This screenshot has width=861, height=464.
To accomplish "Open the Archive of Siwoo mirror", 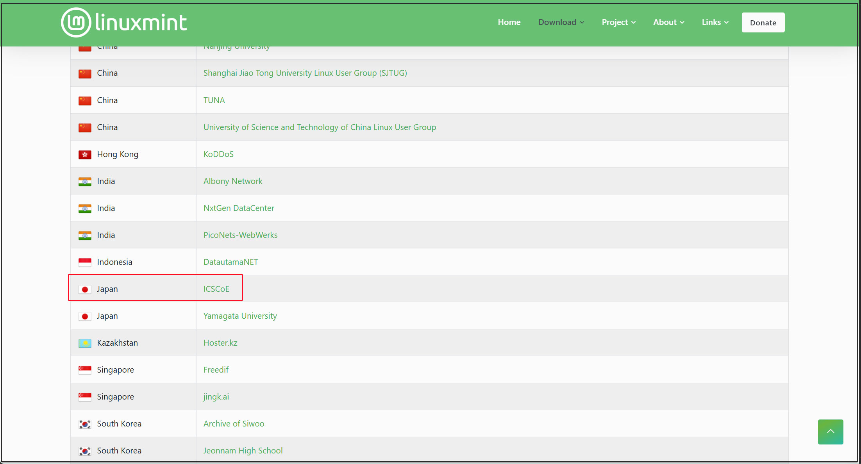I will 234,424.
